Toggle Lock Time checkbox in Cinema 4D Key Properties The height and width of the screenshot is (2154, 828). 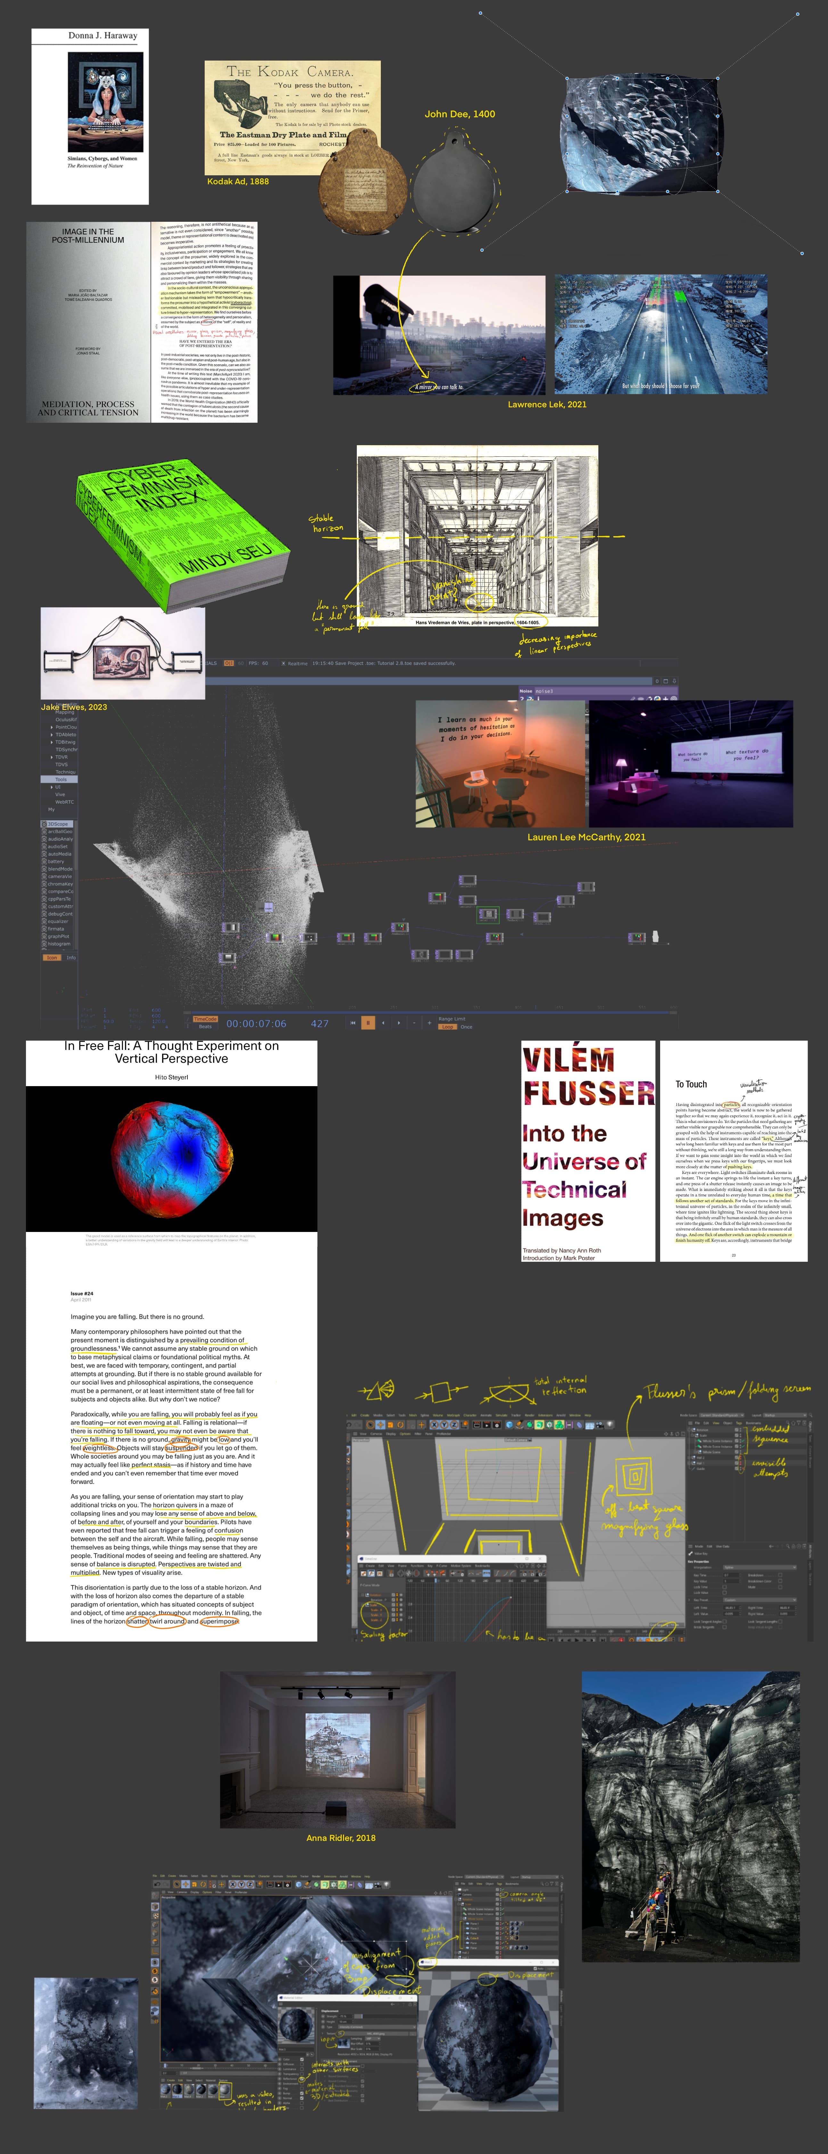pos(725,1587)
